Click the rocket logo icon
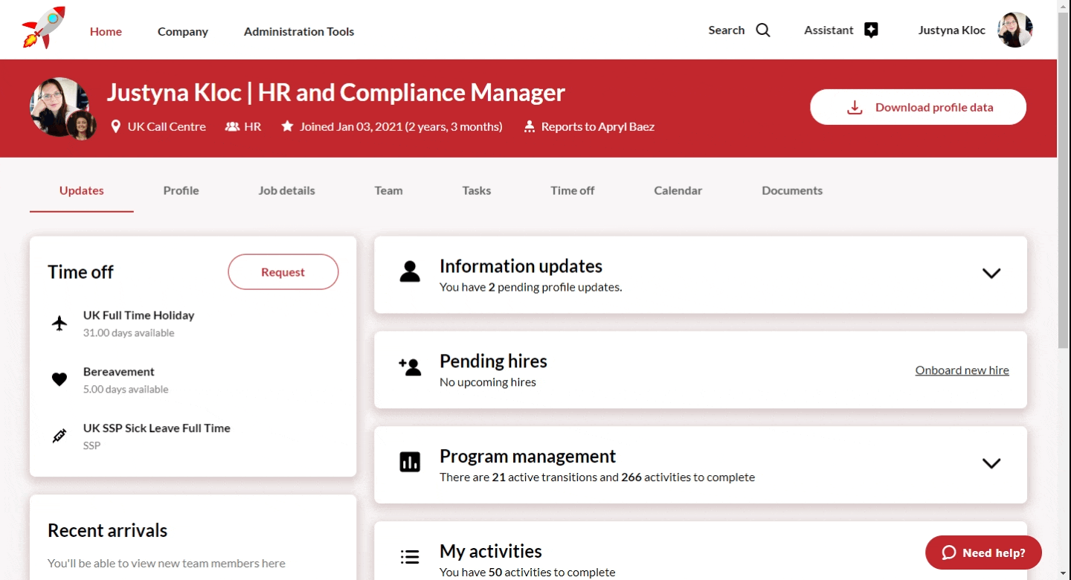The width and height of the screenshot is (1071, 580). click(x=44, y=28)
